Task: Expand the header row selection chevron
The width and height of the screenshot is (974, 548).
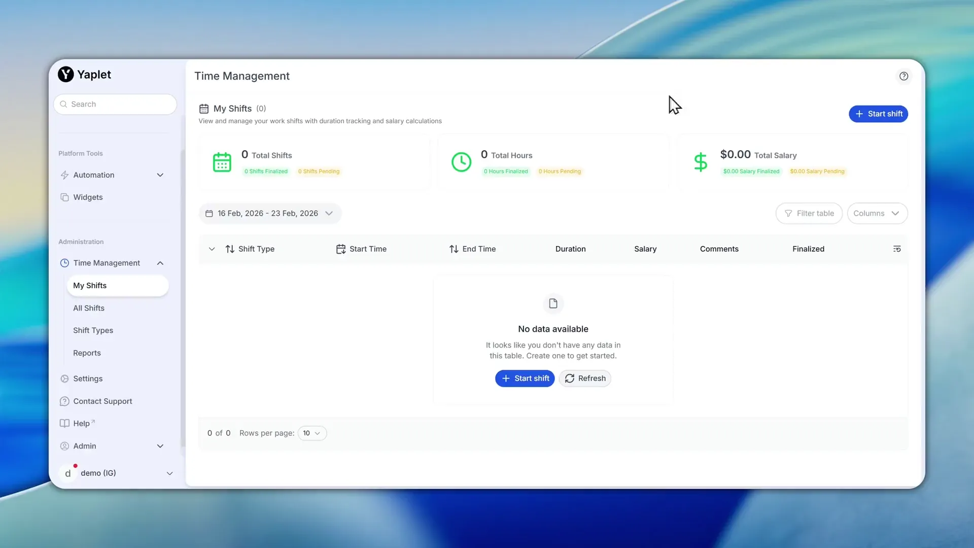Action: (x=212, y=249)
